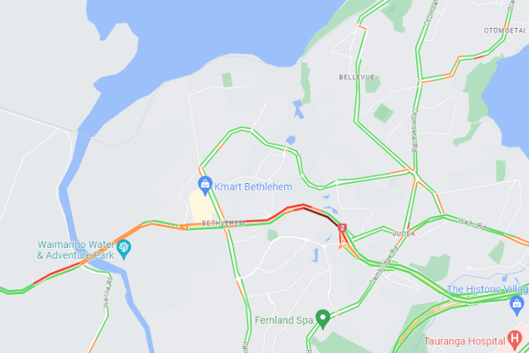Open the Kmart Bethlehem text label
Screen dimensions: 529x353
(x=253, y=187)
